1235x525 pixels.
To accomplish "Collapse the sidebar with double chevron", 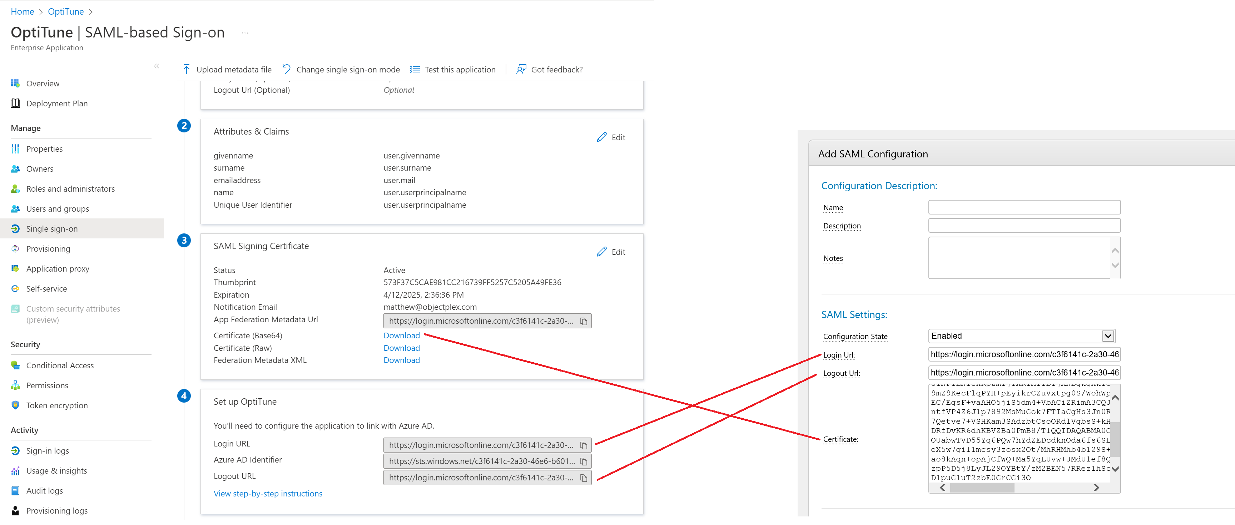I will tap(156, 66).
